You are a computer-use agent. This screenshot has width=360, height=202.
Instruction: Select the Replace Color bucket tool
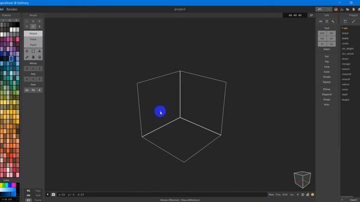click(39, 57)
